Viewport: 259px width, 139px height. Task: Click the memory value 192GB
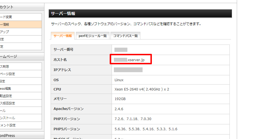point(120,99)
